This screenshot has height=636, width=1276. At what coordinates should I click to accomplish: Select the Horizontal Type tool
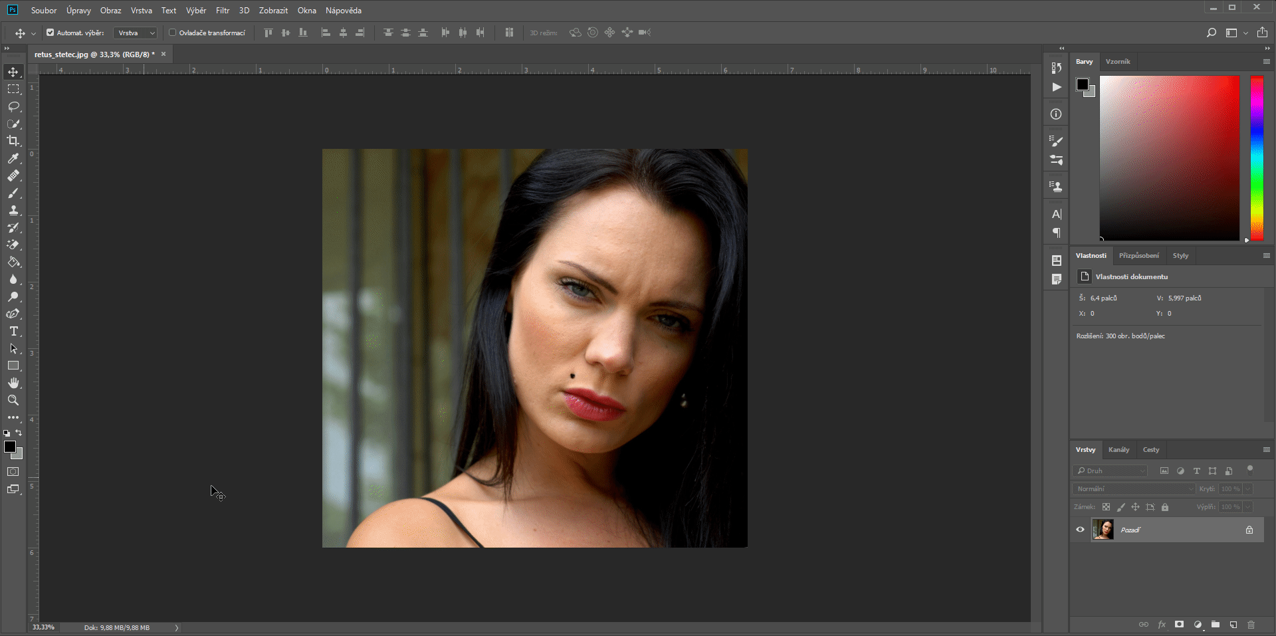pyautogui.click(x=13, y=331)
